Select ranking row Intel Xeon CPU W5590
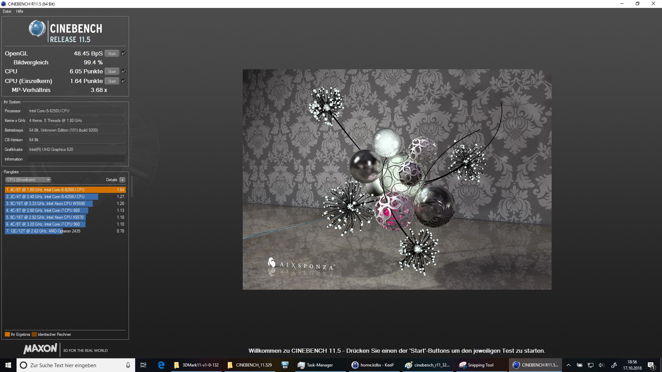The width and height of the screenshot is (662, 372). (65, 204)
